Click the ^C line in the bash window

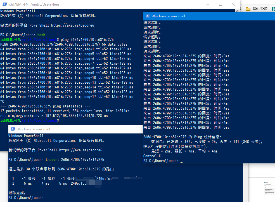[x=2, y=102]
